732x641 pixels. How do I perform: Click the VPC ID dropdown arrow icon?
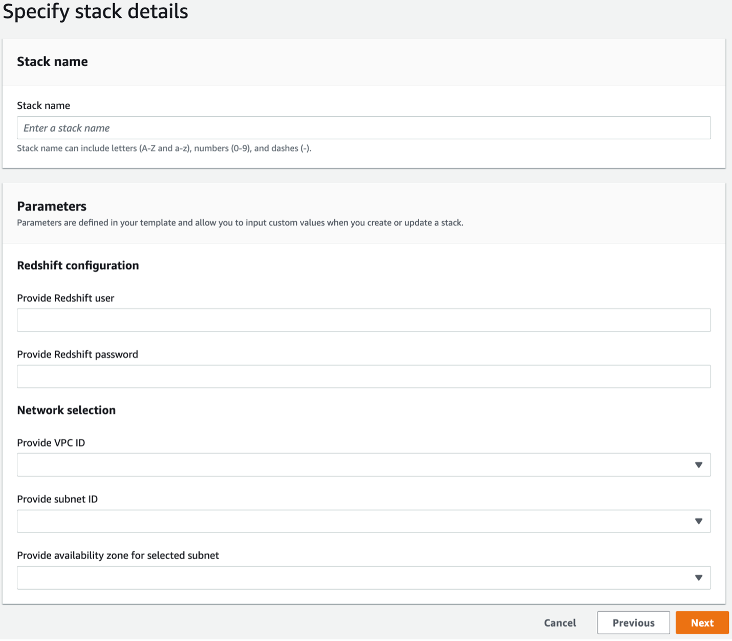pos(698,465)
